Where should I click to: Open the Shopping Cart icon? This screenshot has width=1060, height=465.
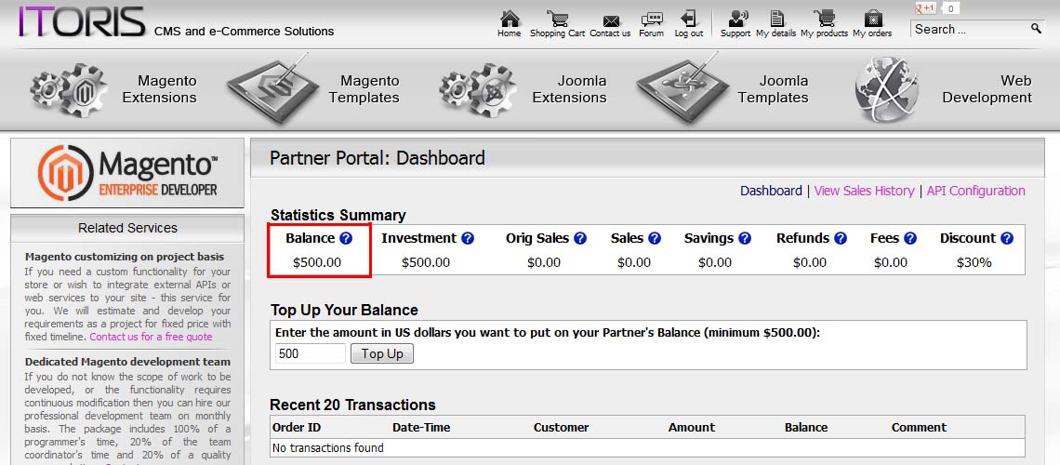tap(558, 19)
